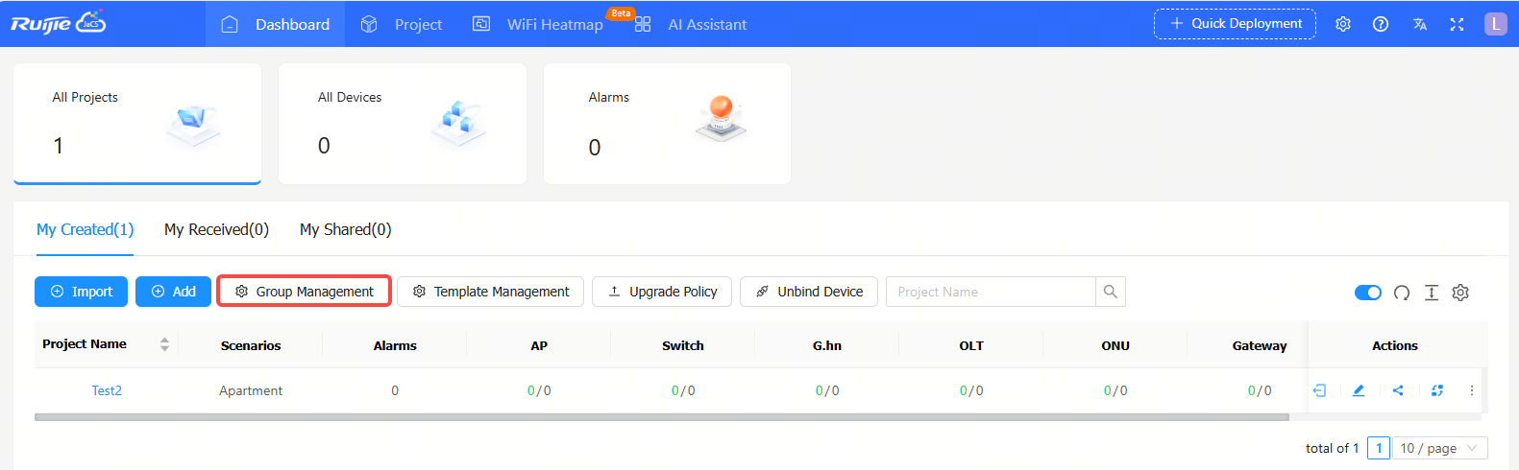Expand the 10 / page dropdown
Screen dimensions: 1519x470
1439,448
